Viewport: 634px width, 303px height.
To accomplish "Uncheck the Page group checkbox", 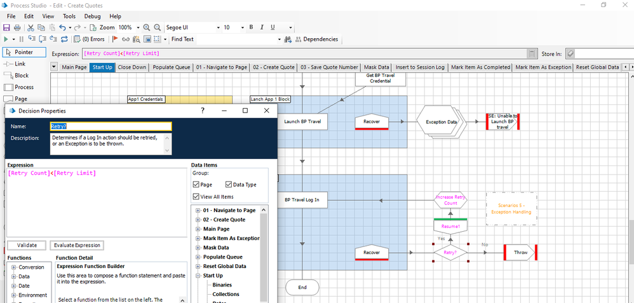I will pos(196,184).
